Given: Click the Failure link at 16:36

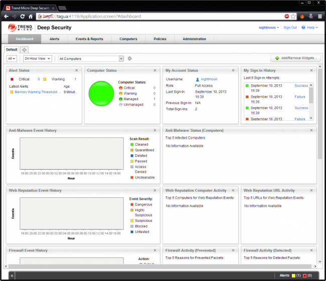Looking at the screenshot, I should point(300,97).
